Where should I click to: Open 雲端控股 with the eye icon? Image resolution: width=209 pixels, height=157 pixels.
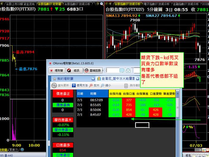point(93,70)
